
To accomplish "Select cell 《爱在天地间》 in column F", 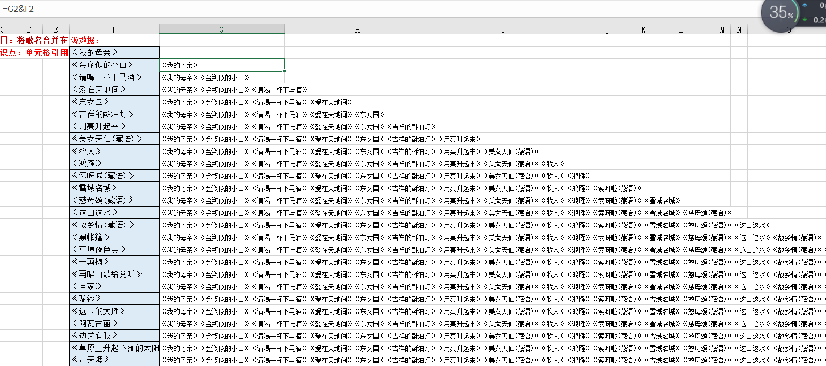I will click(114, 89).
